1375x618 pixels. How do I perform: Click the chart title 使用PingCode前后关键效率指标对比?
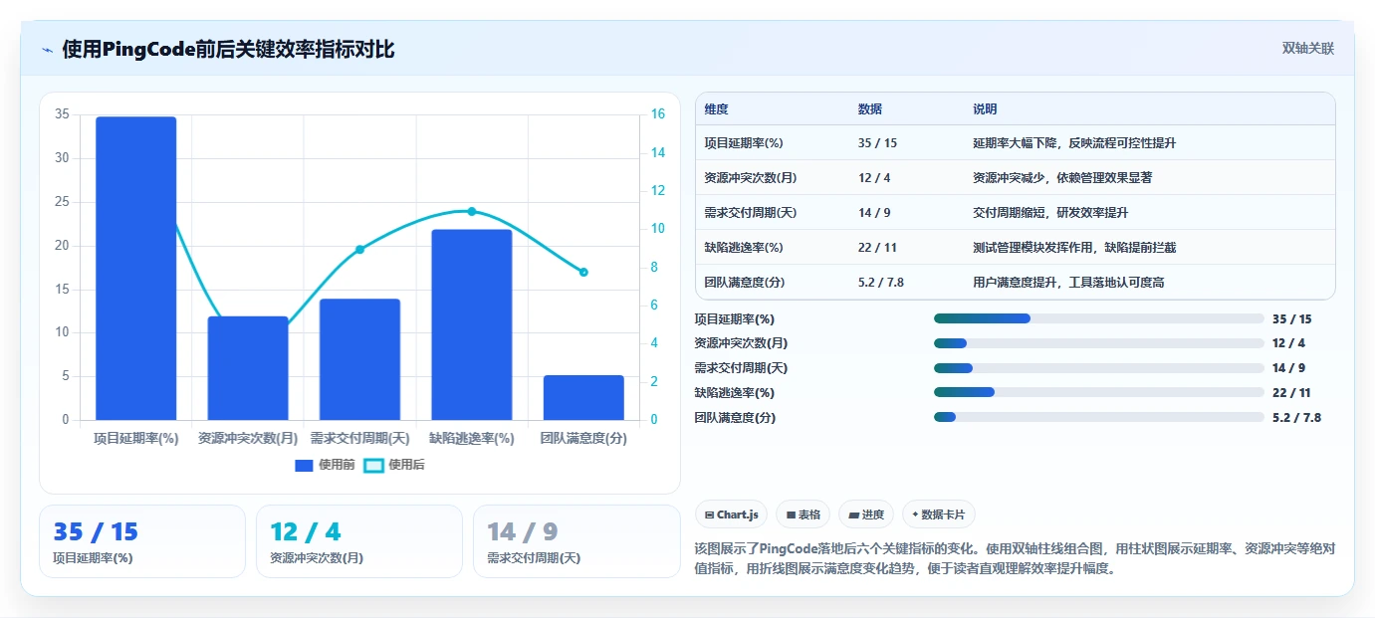(228, 49)
